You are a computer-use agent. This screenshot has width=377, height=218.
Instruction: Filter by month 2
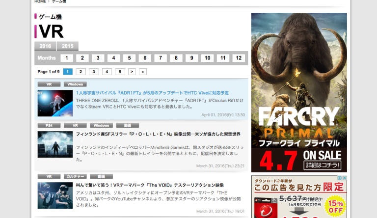pos(82,58)
